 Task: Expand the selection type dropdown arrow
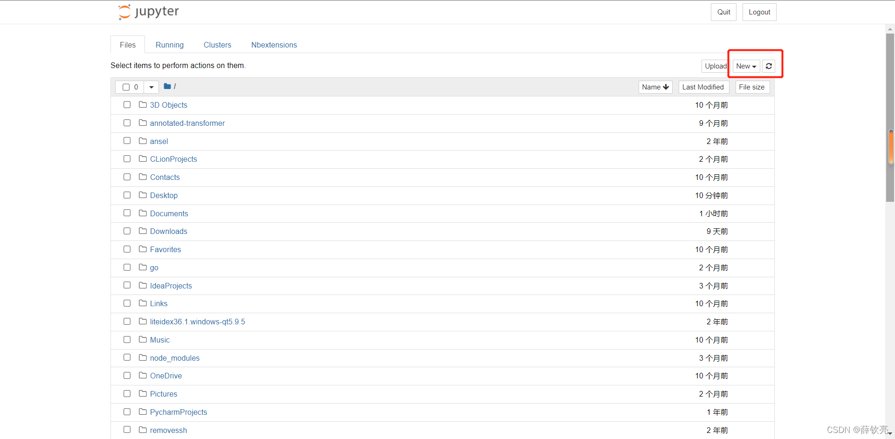click(151, 87)
